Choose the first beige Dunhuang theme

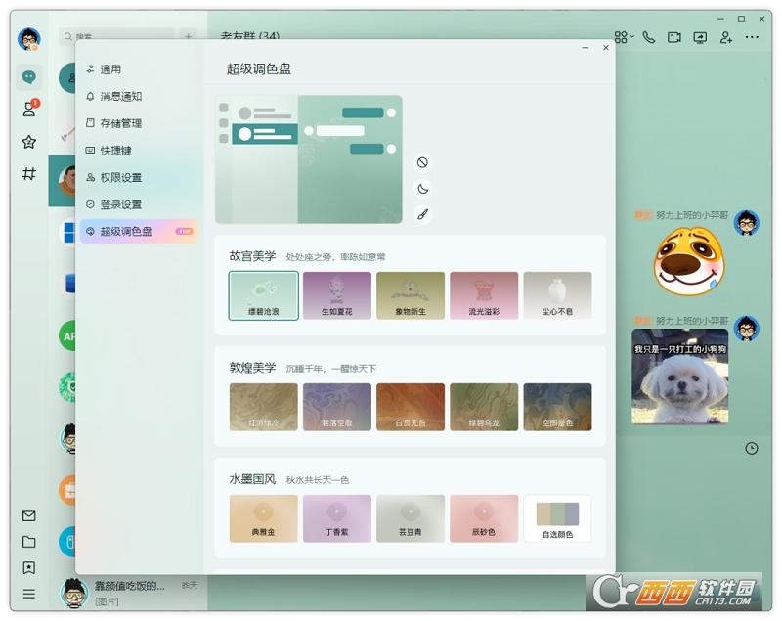(x=263, y=407)
